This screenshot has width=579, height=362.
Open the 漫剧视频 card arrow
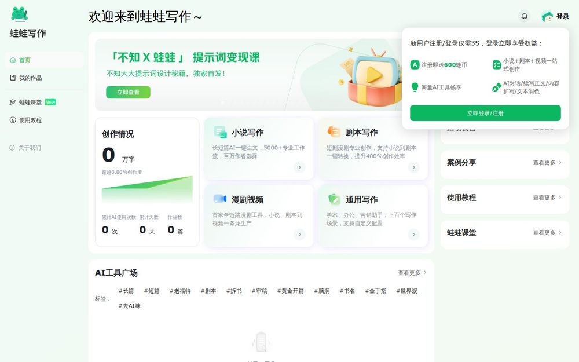(x=299, y=234)
